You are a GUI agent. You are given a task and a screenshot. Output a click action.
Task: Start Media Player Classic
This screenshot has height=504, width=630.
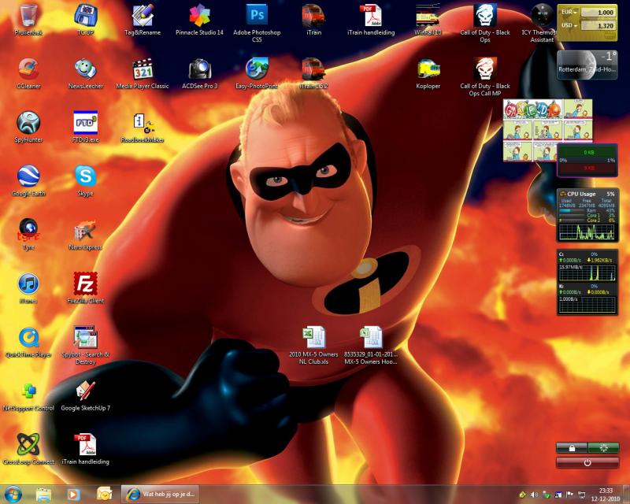(143, 72)
